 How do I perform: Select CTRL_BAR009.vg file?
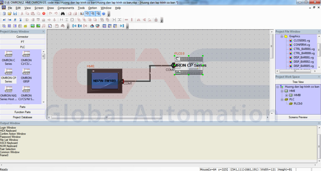point(304,53)
